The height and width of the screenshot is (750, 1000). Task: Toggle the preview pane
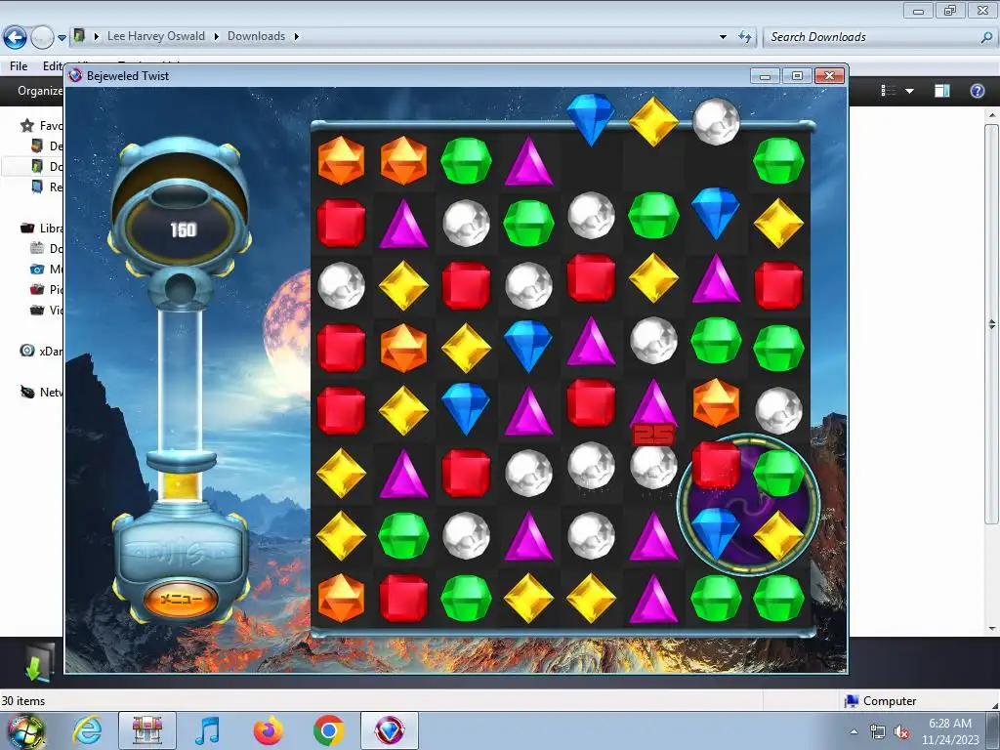942,91
